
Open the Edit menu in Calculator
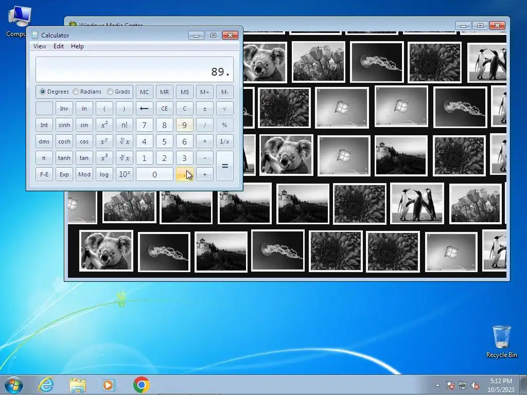click(x=59, y=46)
